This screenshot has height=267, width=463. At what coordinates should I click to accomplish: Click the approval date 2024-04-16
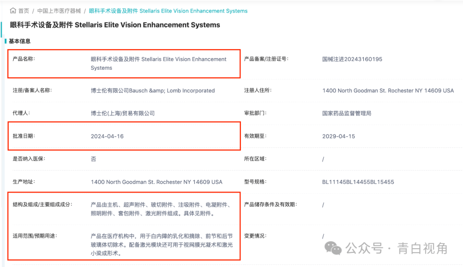107,136
